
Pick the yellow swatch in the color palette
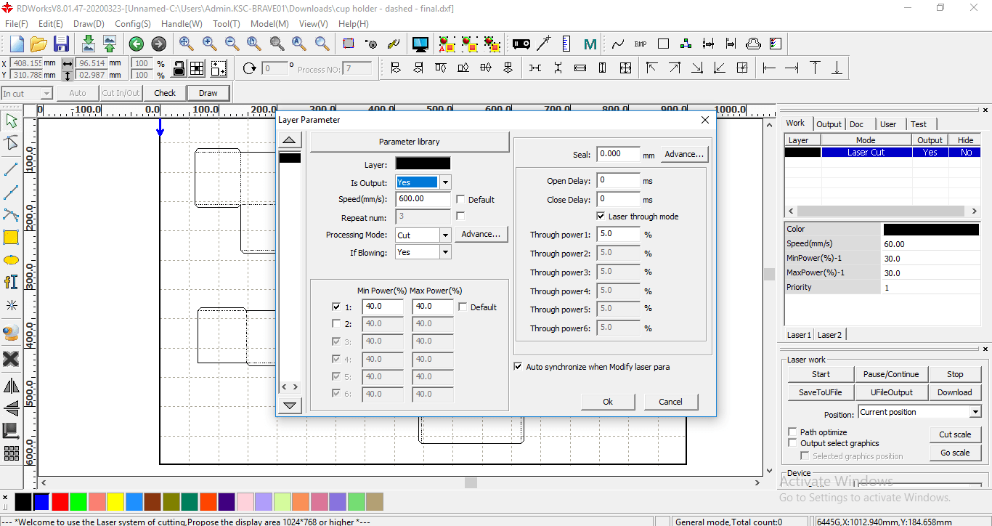pos(115,501)
